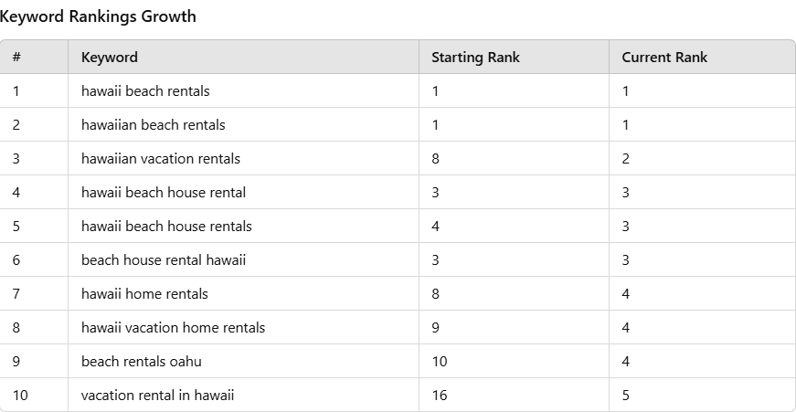Click the Starting Rank column header
796x412 pixels.
pos(475,58)
